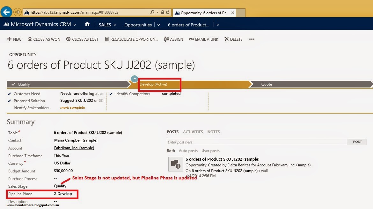
Task: Click the Delete X icon
Action: [x=226, y=39]
